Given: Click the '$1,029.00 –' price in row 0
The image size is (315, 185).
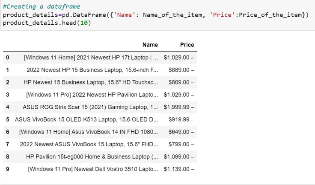Looking at the screenshot, I should (x=179, y=58).
